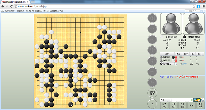The height and width of the screenshot is (110, 206).
Task: Open the 房间 chat channel dropdown
Action: pos(166,100)
